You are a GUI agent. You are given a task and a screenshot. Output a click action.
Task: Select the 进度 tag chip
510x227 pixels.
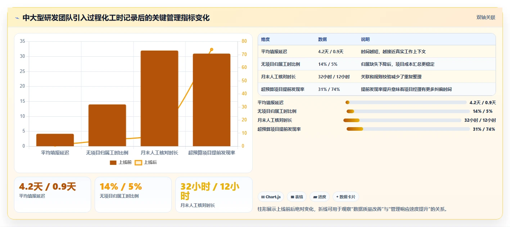tap(320, 197)
